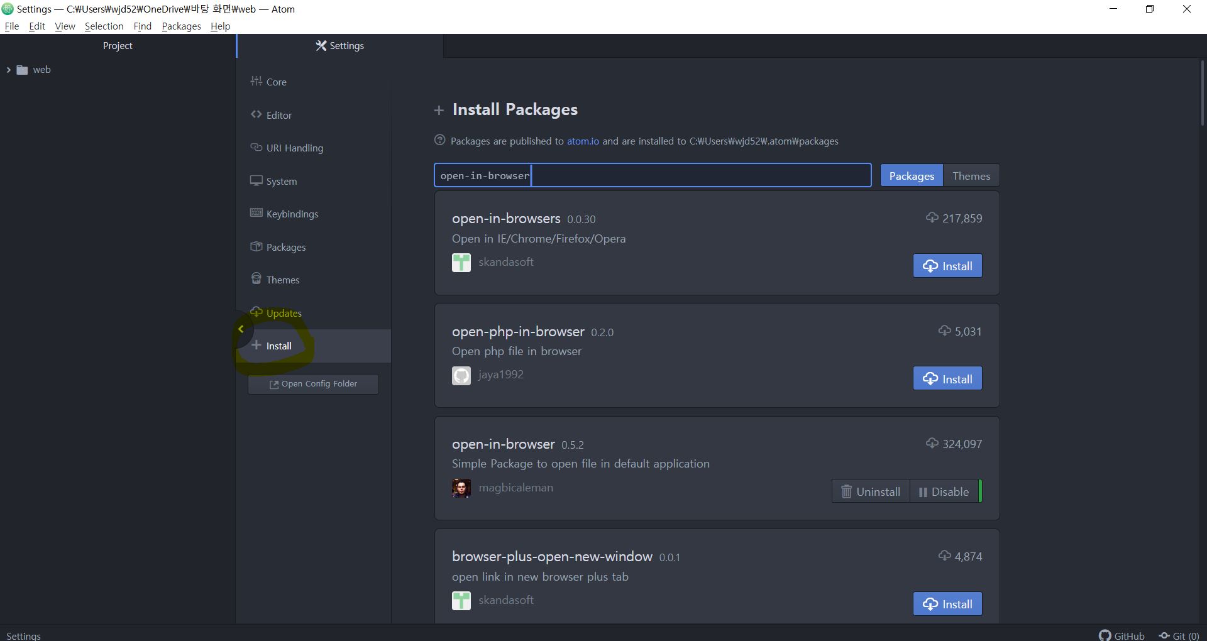This screenshot has height=641, width=1207.
Task: Click skandasoft avatar on open-in-browsers card
Action: [461, 263]
